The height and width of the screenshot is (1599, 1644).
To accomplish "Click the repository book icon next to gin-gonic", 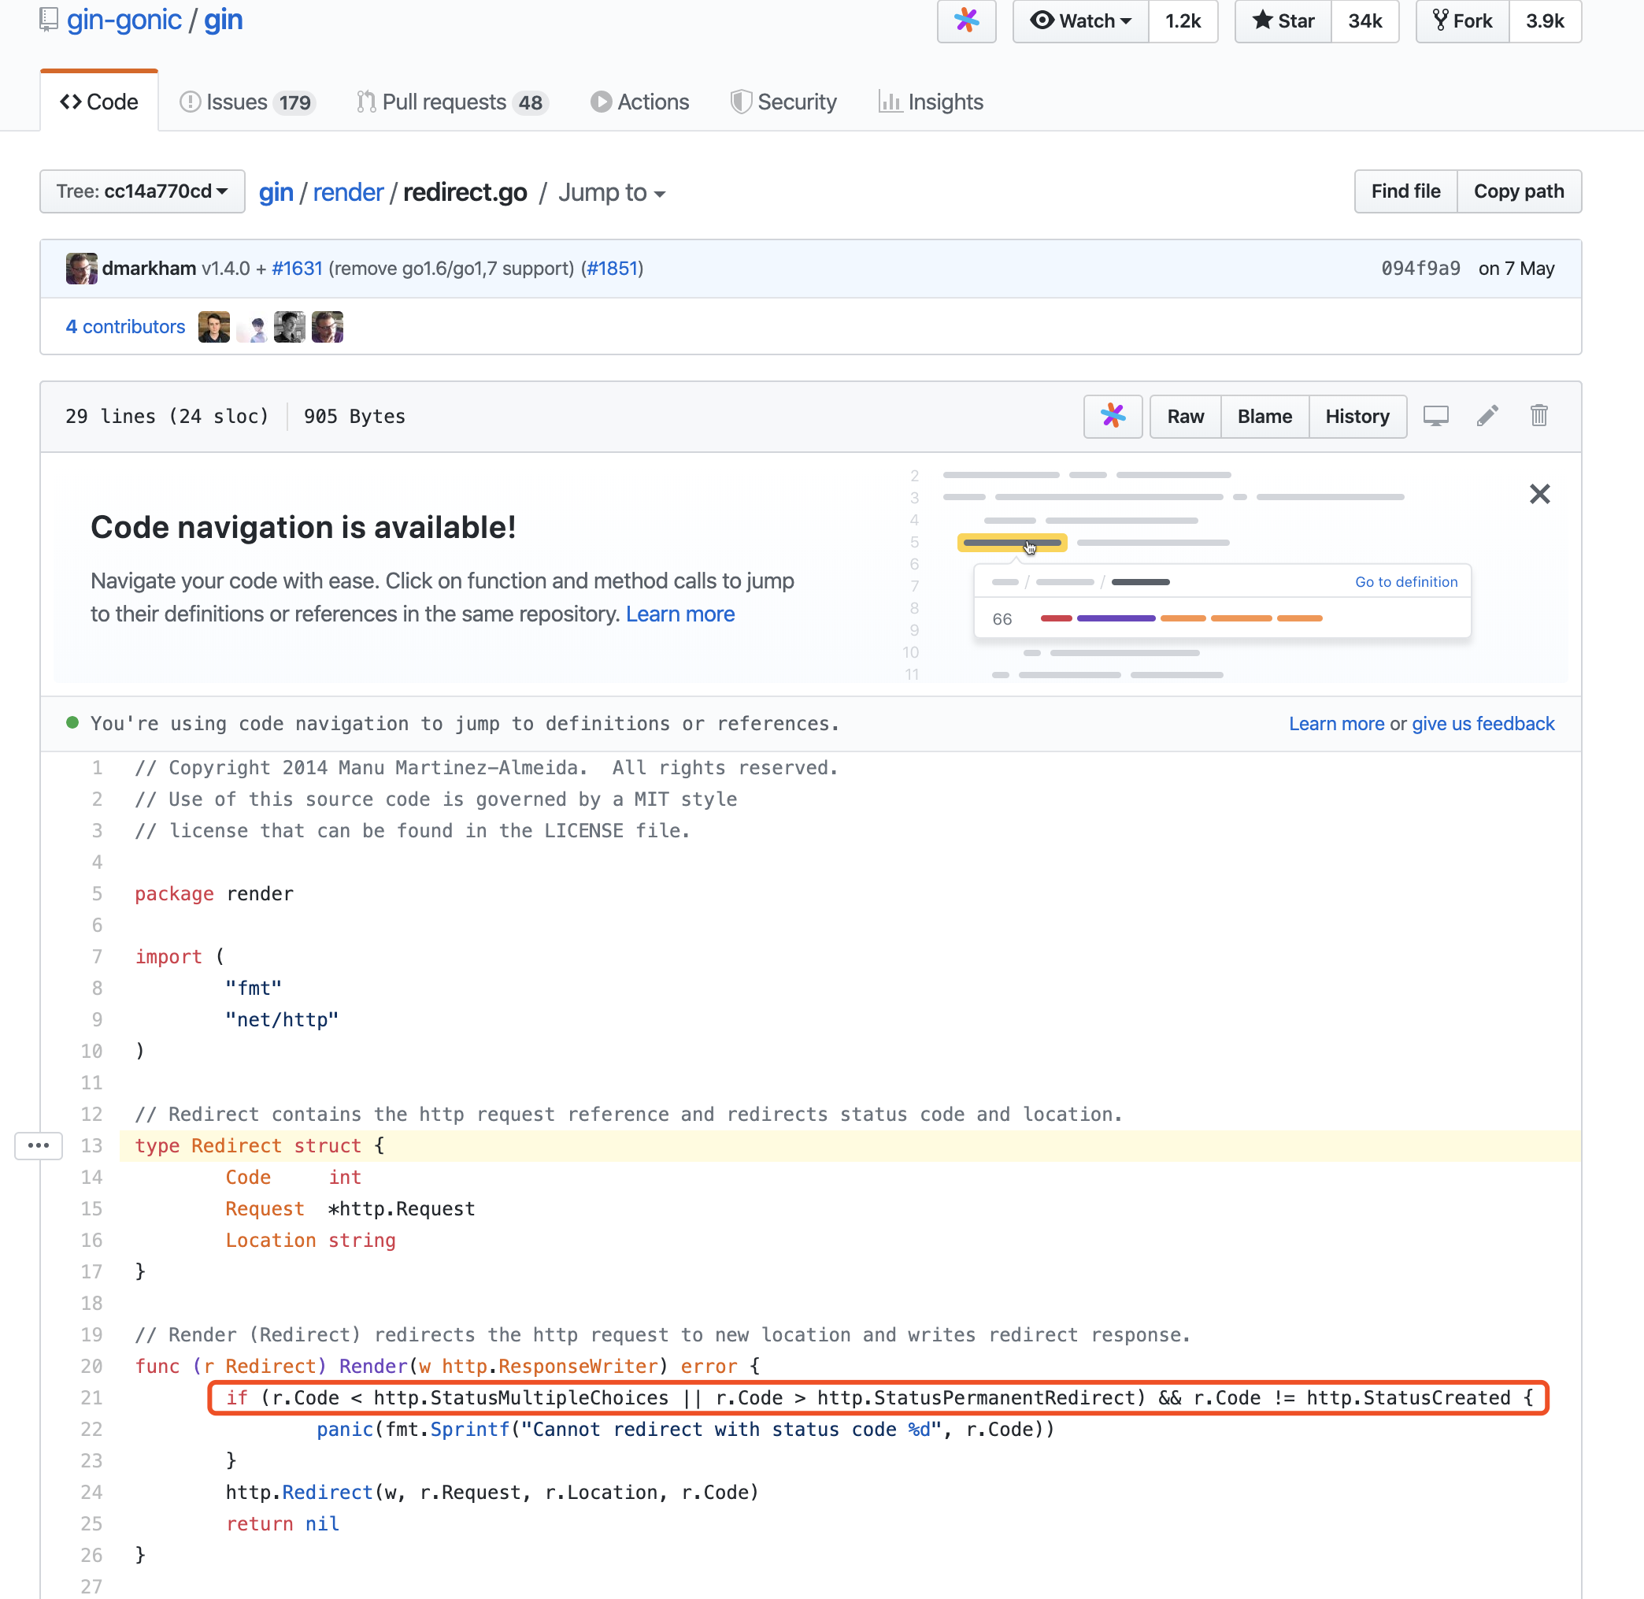I will tap(48, 18).
